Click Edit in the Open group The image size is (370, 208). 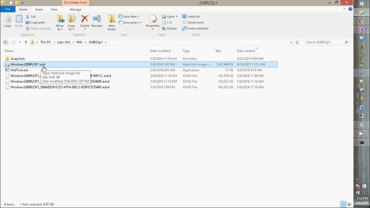[x=167, y=23]
